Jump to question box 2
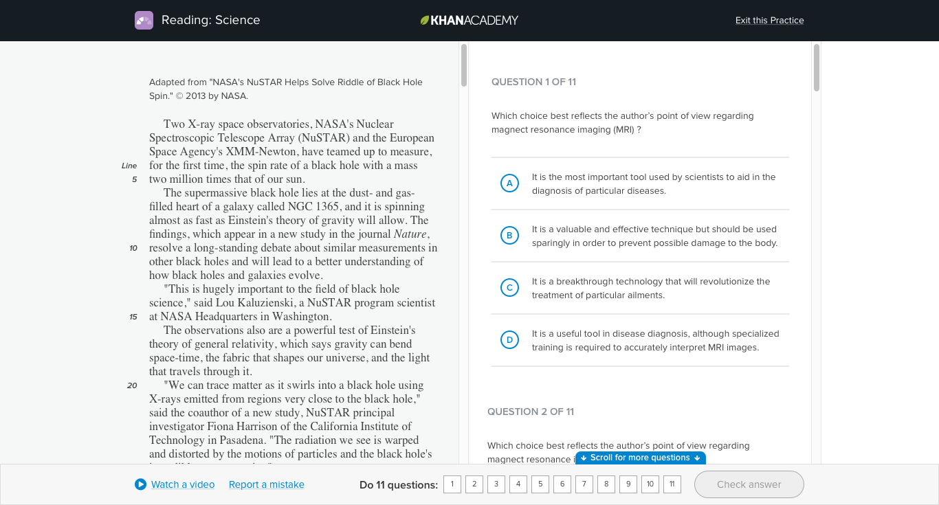 (474, 484)
